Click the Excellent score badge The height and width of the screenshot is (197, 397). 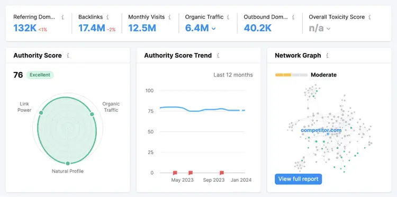pos(40,75)
